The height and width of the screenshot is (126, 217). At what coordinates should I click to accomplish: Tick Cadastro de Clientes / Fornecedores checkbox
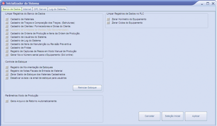pos(7,26)
